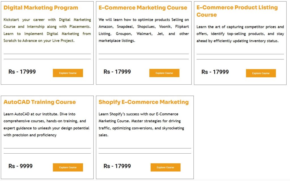Screen dimensions: 290x181
Task: Click the description mentioning Amazon and Snapdeal
Action: tap(144, 30)
